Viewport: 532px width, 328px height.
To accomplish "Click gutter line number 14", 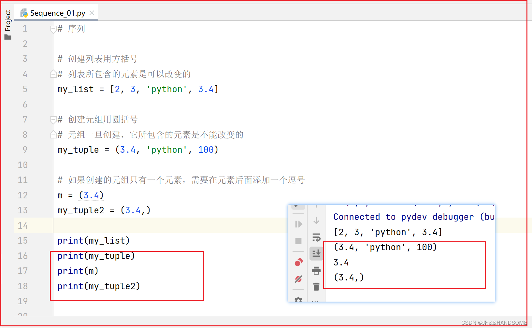I will click(23, 225).
